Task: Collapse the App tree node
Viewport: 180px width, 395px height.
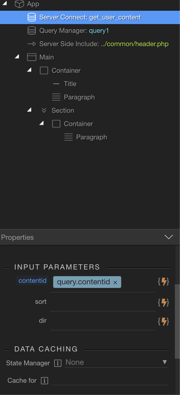Action: (5, 4)
